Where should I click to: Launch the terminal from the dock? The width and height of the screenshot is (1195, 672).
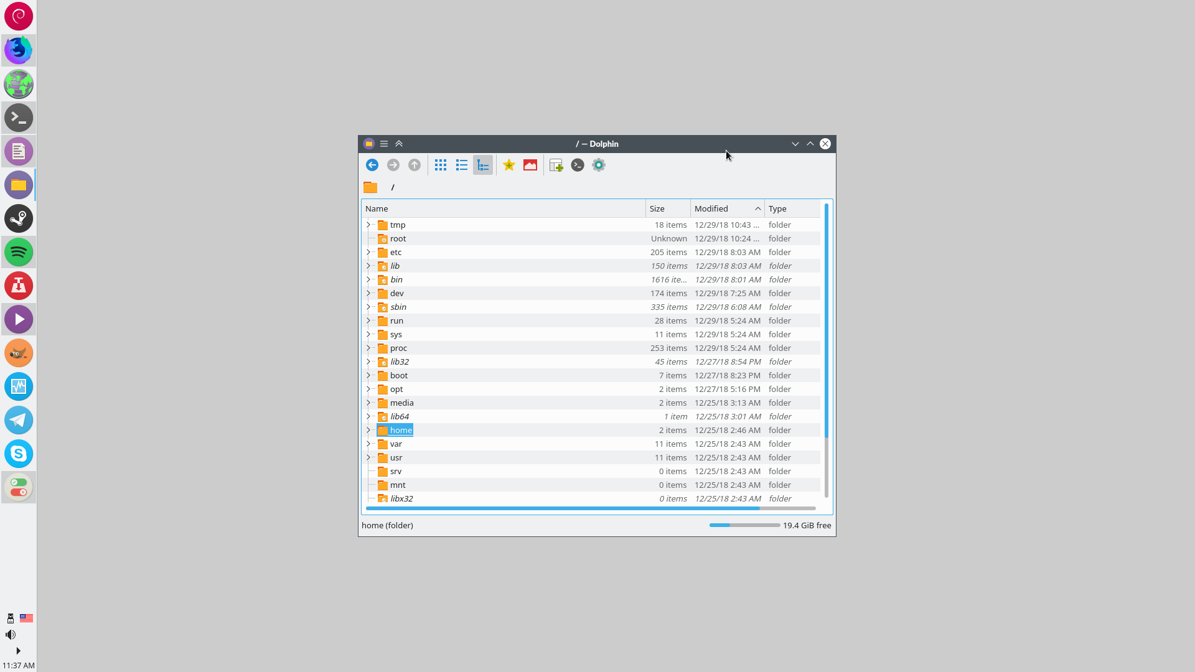[19, 118]
